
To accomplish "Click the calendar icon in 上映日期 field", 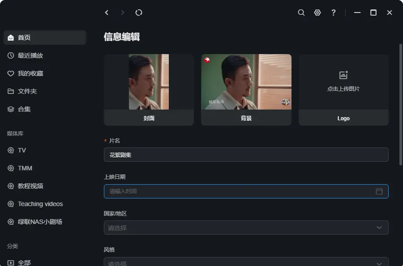I will tap(379, 191).
